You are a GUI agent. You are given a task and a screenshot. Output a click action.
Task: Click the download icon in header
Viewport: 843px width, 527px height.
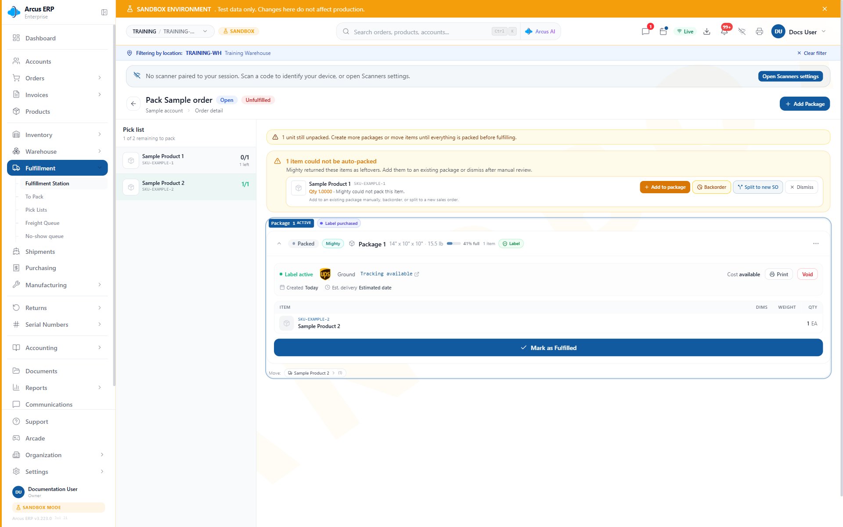point(707,32)
